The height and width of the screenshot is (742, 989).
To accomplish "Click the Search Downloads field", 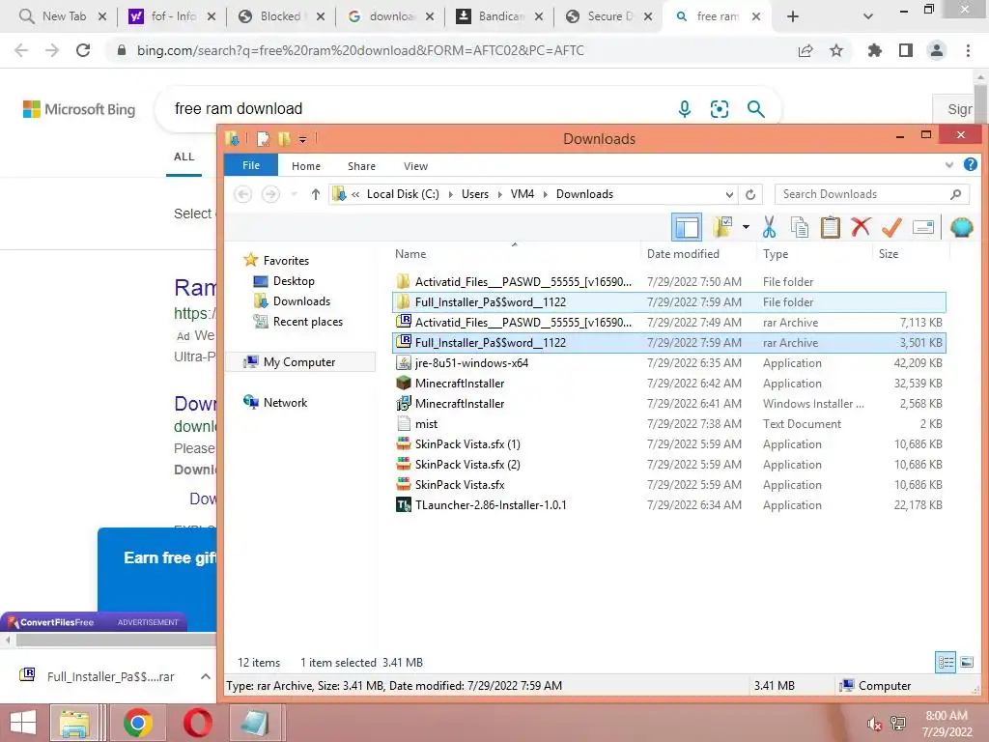I will [871, 194].
